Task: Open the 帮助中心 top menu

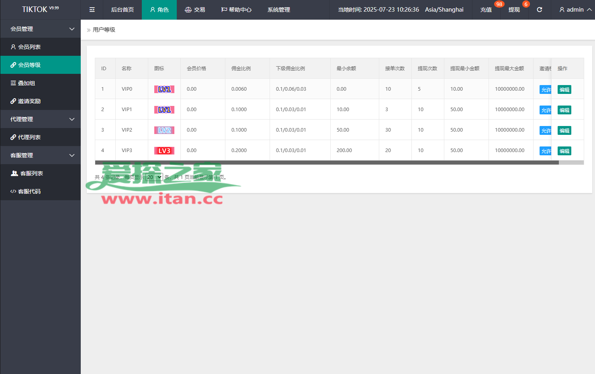Action: pos(236,10)
